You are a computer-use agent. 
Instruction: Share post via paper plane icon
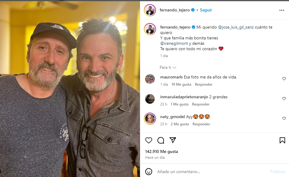click(x=173, y=140)
